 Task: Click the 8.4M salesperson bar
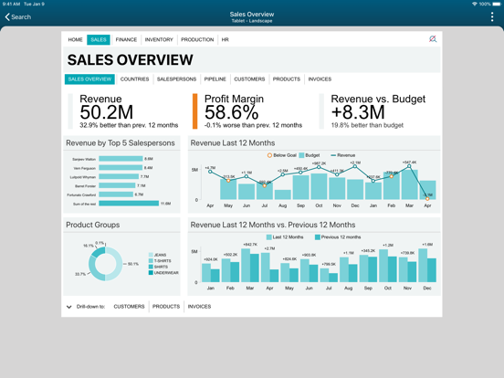coord(121,168)
